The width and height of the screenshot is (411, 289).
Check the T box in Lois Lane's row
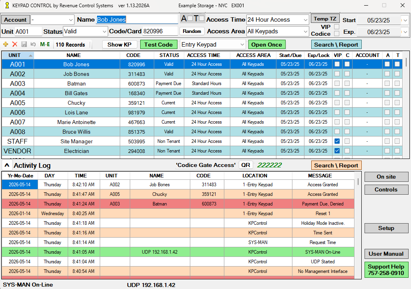click(x=397, y=112)
